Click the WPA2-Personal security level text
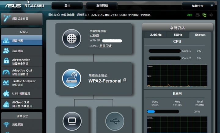The width and height of the screenshot is (220, 133). (x=105, y=81)
